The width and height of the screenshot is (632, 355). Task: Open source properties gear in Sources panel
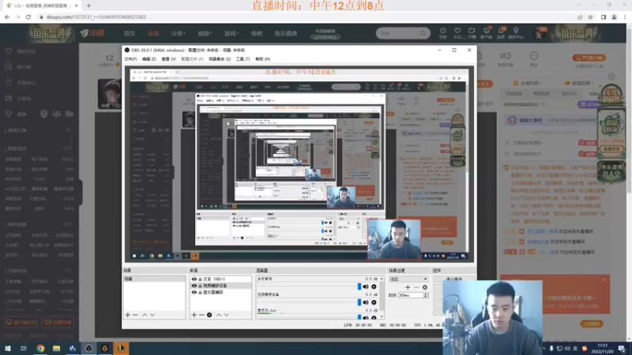coord(209,315)
